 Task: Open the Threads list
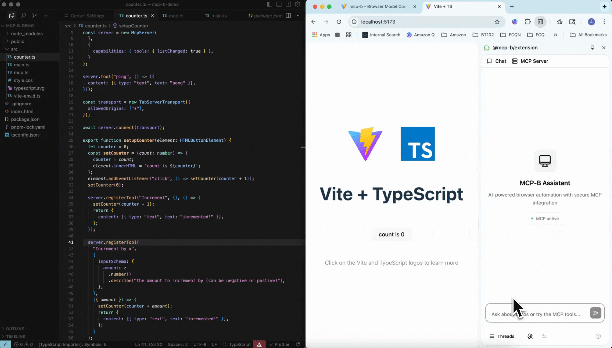[x=502, y=336]
